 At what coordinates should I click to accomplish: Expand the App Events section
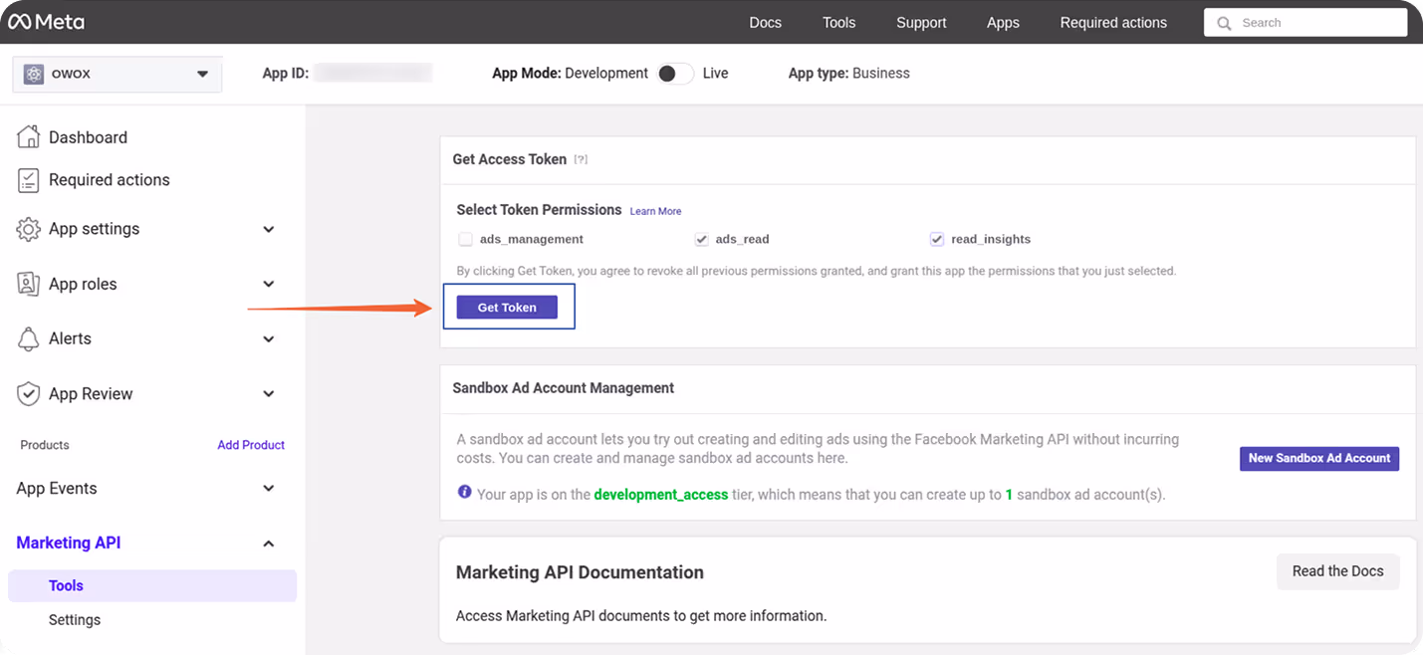click(268, 488)
